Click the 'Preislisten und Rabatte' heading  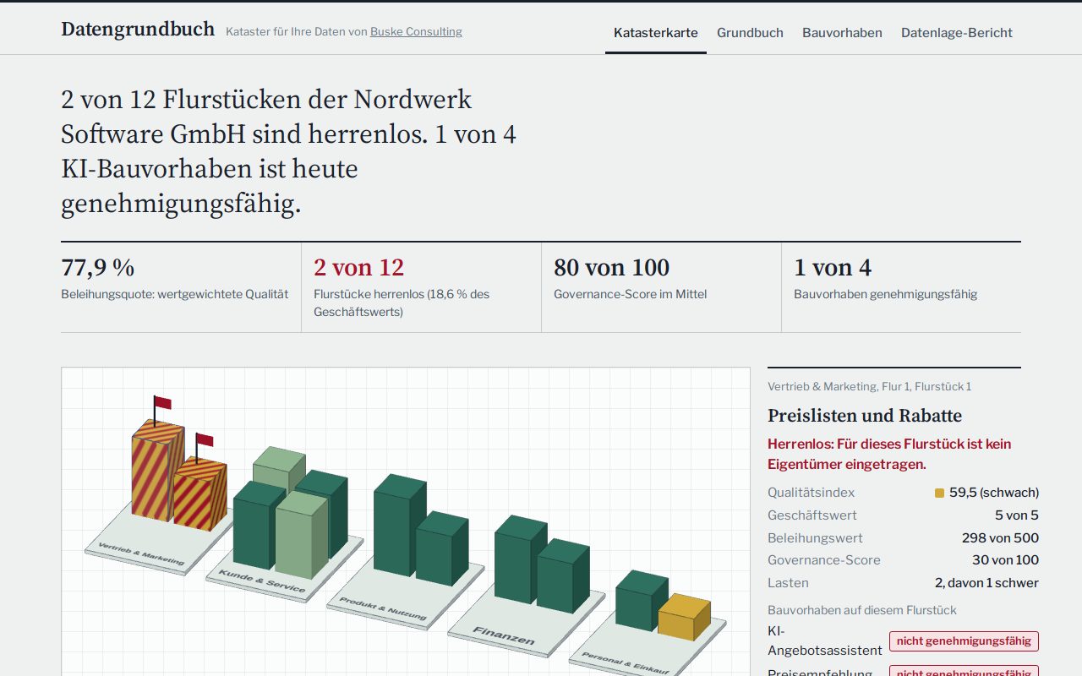[865, 415]
